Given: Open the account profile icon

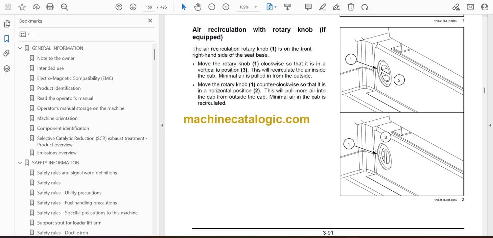Looking at the screenshot, I should [x=484, y=7].
